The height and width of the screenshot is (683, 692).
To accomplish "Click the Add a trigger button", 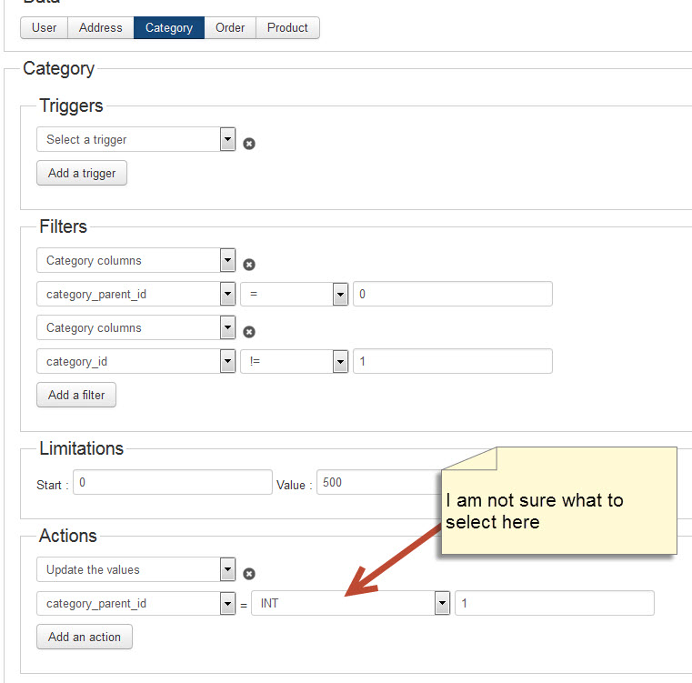I will (82, 173).
